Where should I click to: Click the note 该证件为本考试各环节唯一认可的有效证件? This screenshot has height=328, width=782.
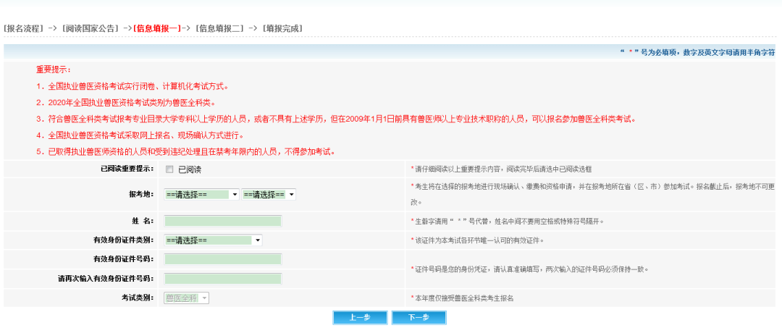476,240
